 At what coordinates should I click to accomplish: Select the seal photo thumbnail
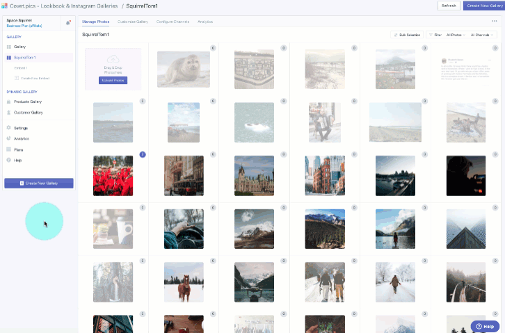tap(184, 70)
